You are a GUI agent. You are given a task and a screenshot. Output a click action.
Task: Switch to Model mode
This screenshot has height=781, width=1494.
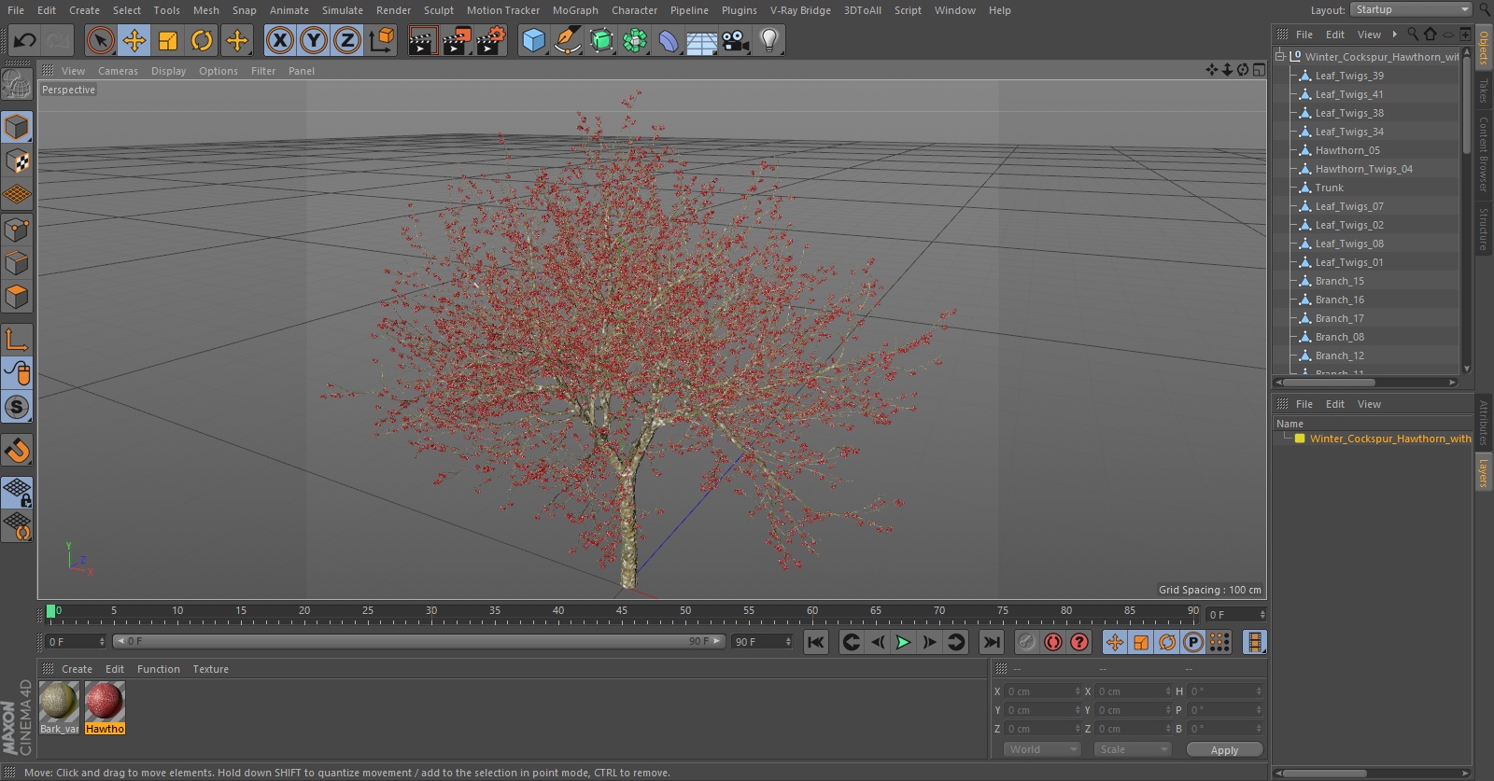point(17,127)
